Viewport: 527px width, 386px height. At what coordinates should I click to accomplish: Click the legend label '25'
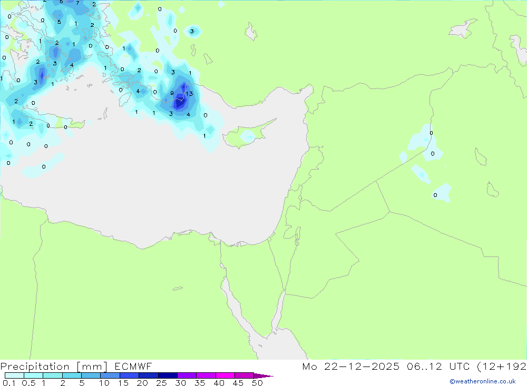pyautogui.click(x=161, y=383)
